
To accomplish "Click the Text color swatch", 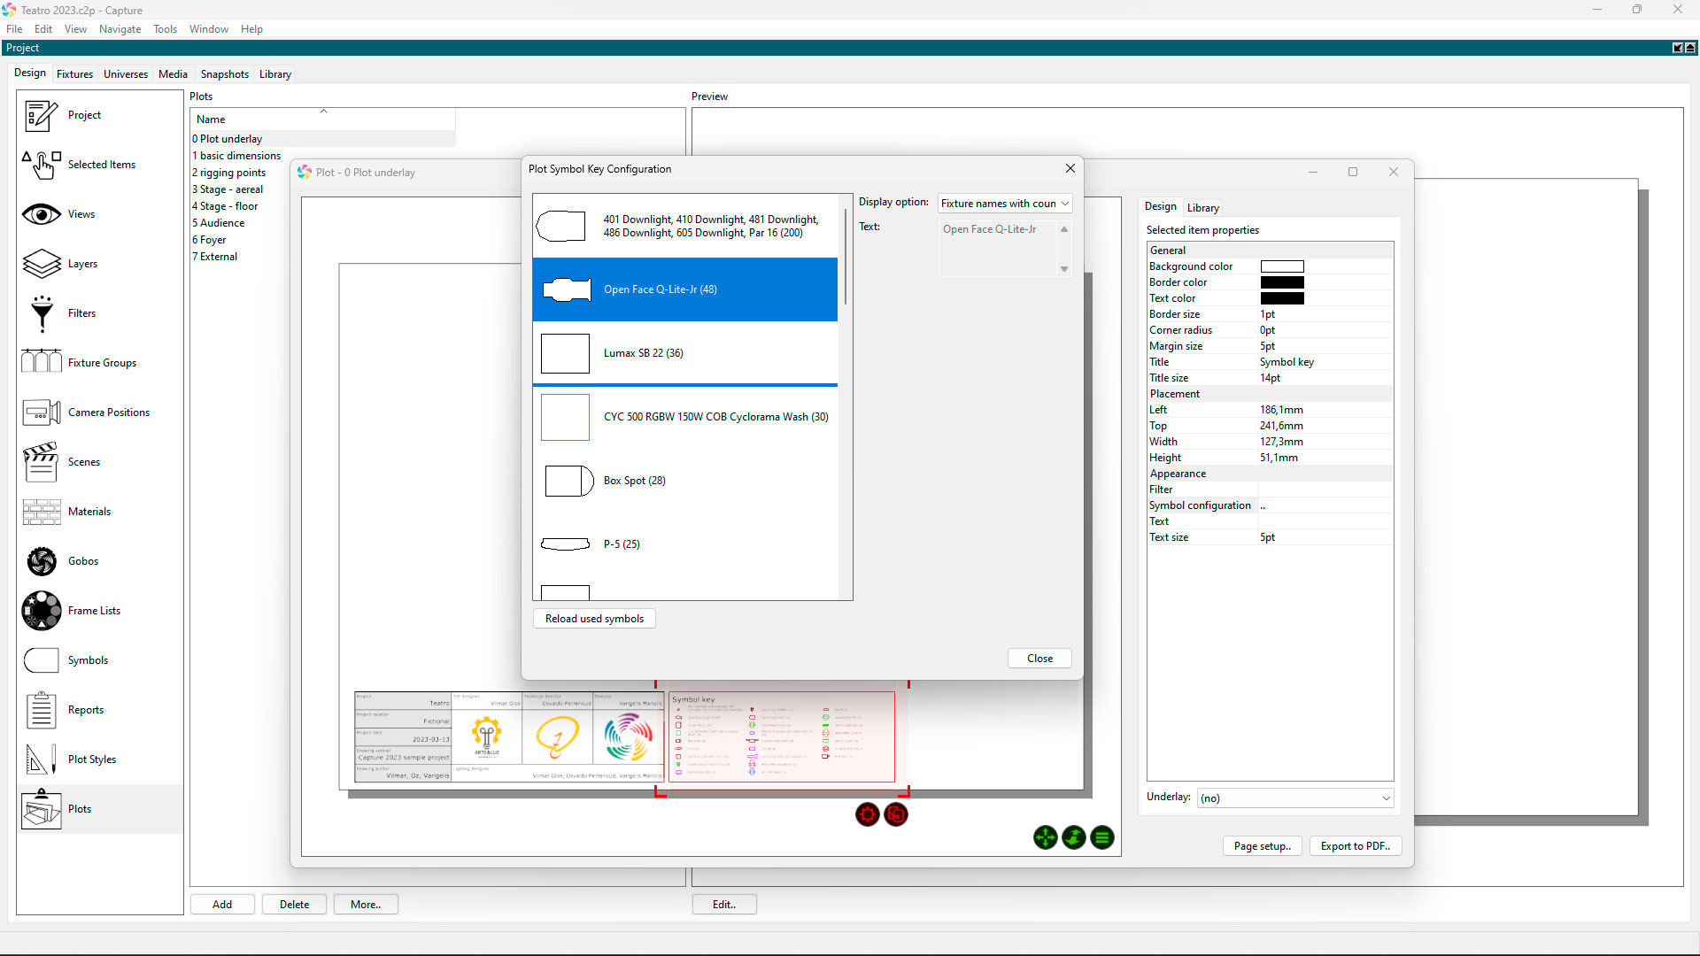I will click(1282, 298).
